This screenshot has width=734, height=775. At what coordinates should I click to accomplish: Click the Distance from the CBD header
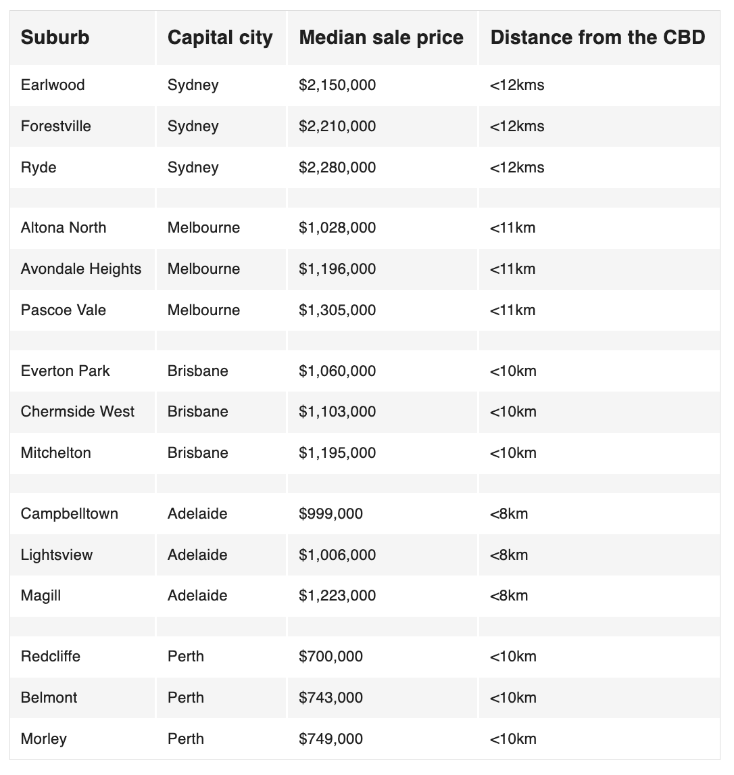click(597, 38)
